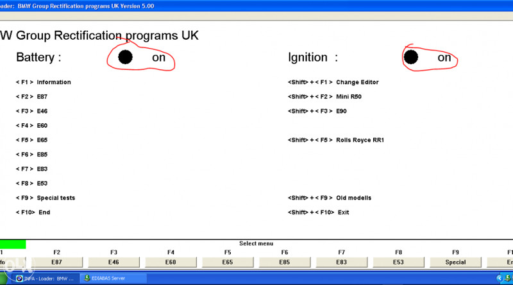513x285 pixels.
Task: Select Shift+F1 Change Editor entry
Action: [x=333, y=82]
